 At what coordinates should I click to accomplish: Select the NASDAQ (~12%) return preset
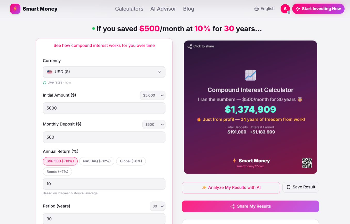click(97, 161)
